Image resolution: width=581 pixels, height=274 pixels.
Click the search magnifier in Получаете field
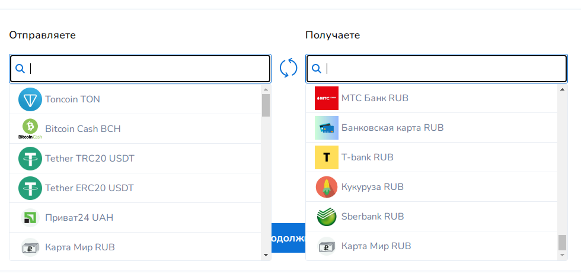[317, 69]
